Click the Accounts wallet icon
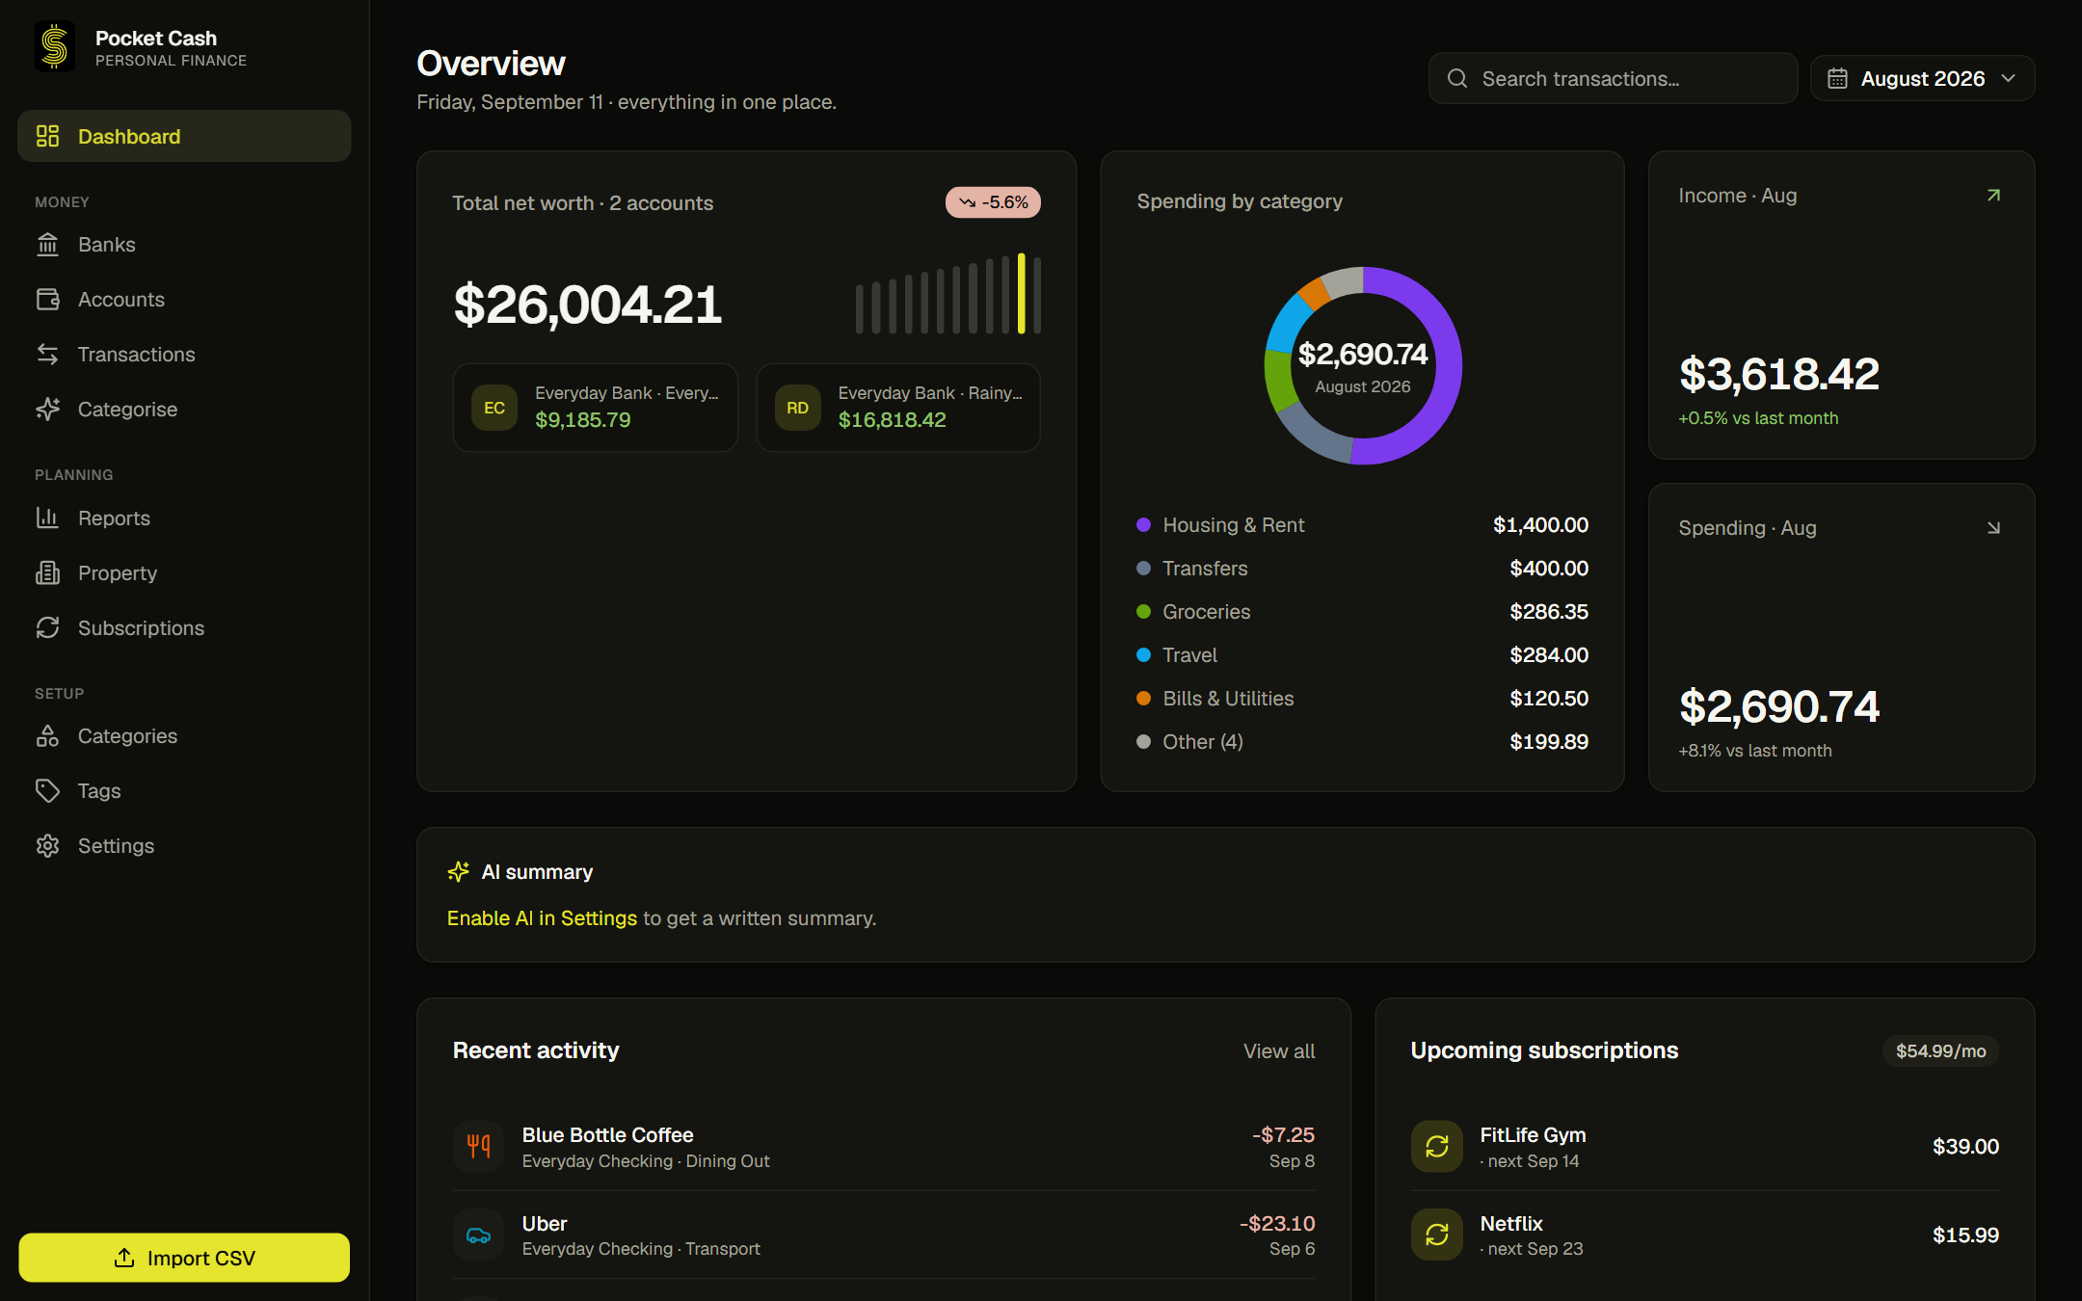 click(47, 300)
